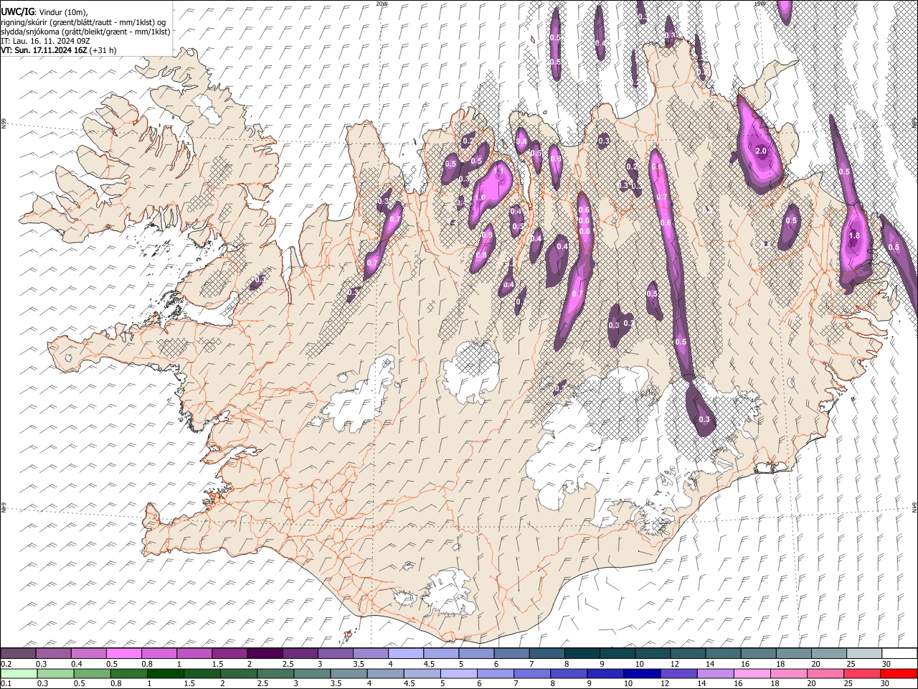Viewport: 918px width, 689px height.
Task: Click the 1.6 precipitation value on the map
Action: click(x=480, y=198)
